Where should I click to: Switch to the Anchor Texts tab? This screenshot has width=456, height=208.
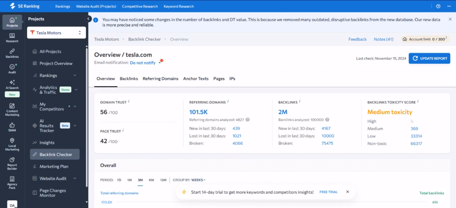coord(195,79)
